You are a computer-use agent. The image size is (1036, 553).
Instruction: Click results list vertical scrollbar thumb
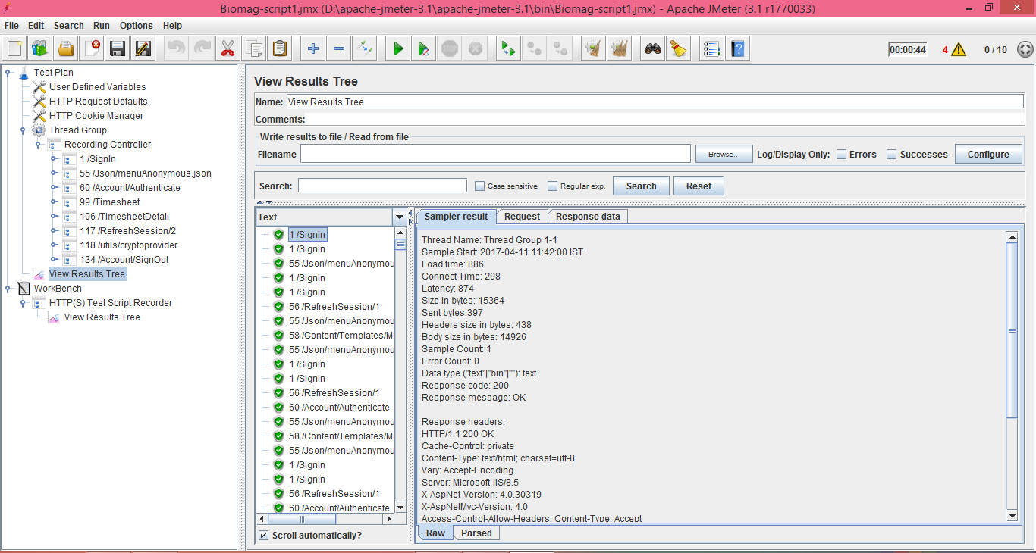(400, 245)
